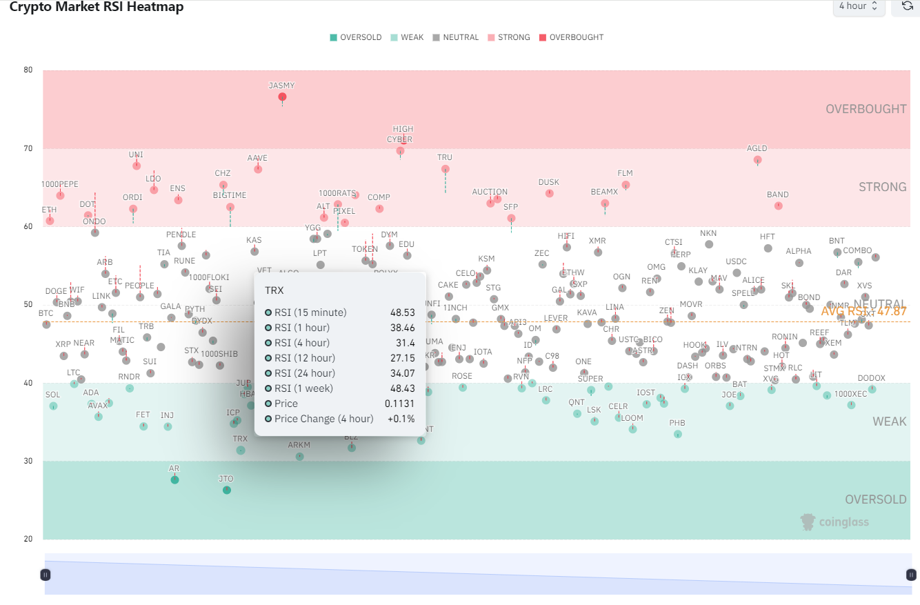The width and height of the screenshot is (920, 605).
Task: Click the RNDR data point
Action: [129, 388]
